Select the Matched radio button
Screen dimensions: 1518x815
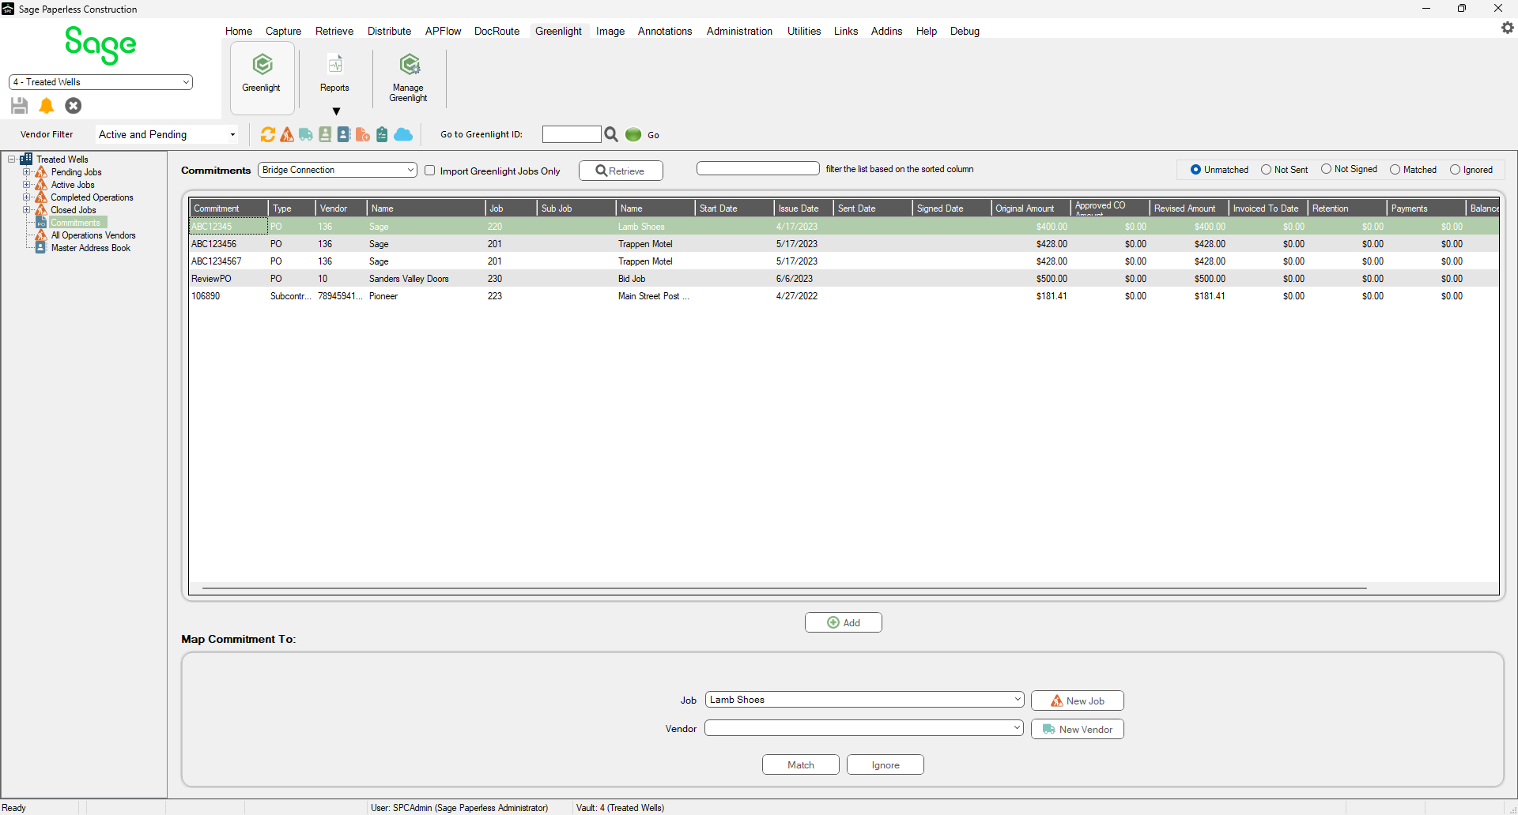[1395, 169]
